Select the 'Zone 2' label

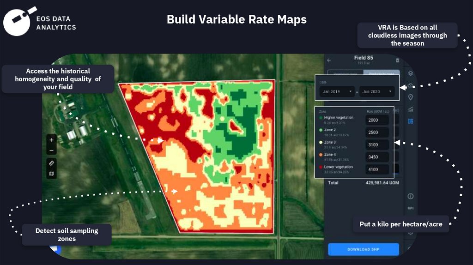[330, 130]
